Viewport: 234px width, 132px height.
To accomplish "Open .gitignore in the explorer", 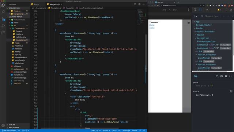I will [17, 66].
